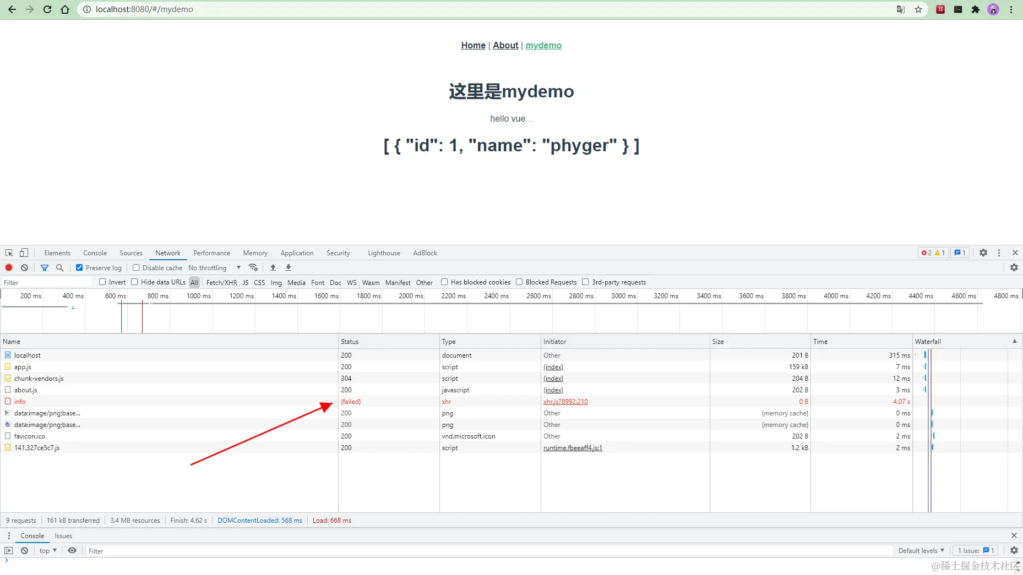Open the DevTools customize three-dot menu
The width and height of the screenshot is (1023, 575).
[999, 253]
